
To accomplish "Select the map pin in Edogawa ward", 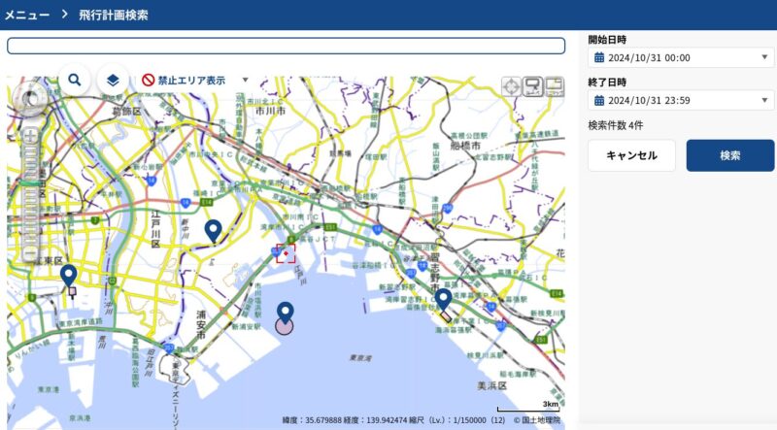I will tap(214, 230).
